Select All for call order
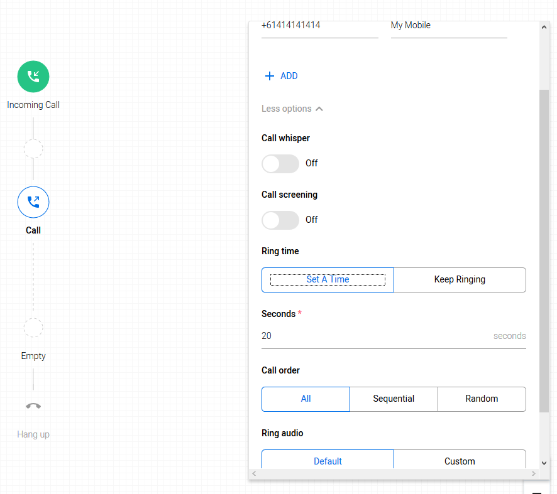 tap(306, 399)
